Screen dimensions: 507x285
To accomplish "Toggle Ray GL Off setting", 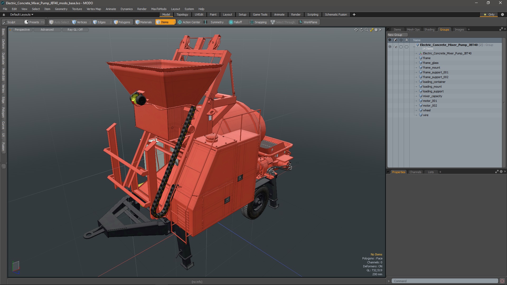I will (x=75, y=30).
